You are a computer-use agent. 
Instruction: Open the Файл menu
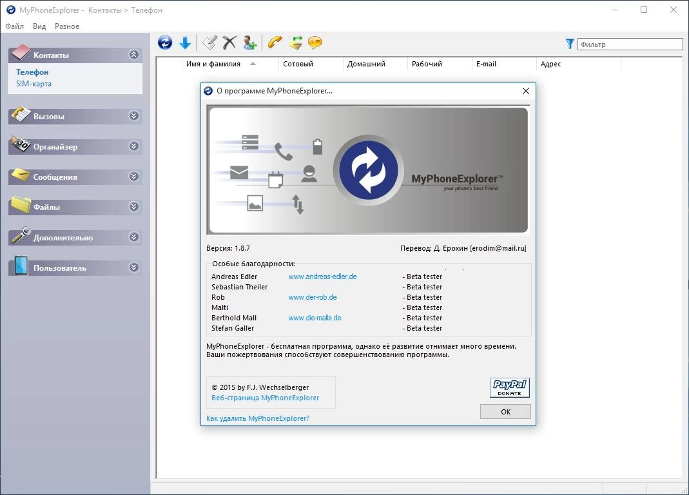coord(14,26)
